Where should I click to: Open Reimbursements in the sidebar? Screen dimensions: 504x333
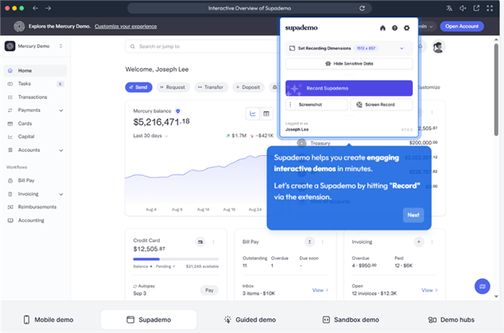tap(35, 207)
